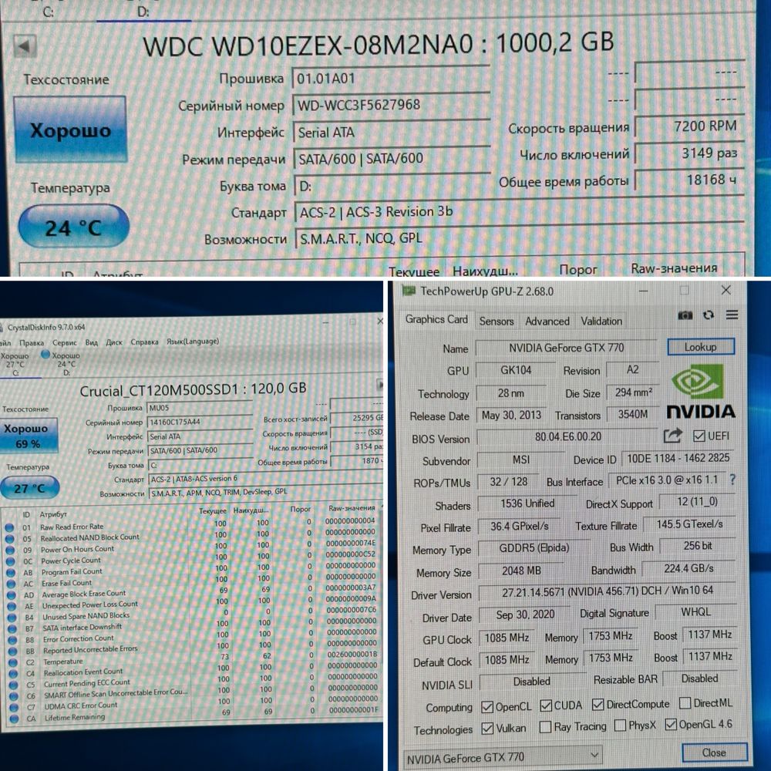Click status dot for Current Pending ECC Count
The height and width of the screenshot is (771, 771).
(14, 685)
